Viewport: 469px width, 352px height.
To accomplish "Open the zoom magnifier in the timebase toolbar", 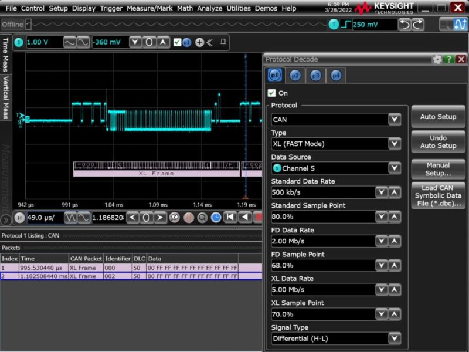I will [x=202, y=216].
